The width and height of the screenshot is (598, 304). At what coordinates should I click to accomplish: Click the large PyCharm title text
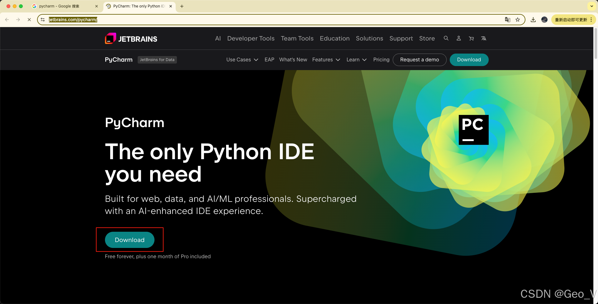[x=135, y=123]
